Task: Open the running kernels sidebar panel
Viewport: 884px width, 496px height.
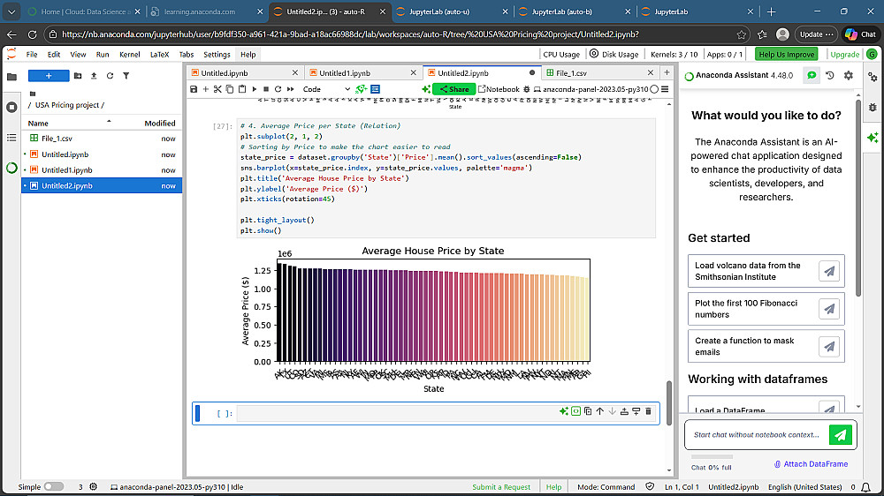Action: pyautogui.click(x=11, y=107)
